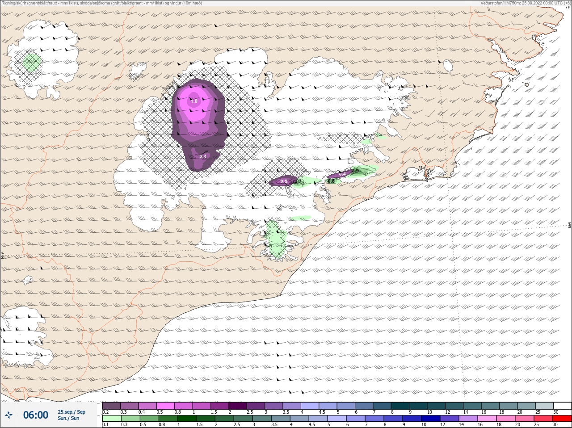This screenshot has height=428, width=572.
Task: Click the green rain patch on the northwest island
Action: pos(32,62)
